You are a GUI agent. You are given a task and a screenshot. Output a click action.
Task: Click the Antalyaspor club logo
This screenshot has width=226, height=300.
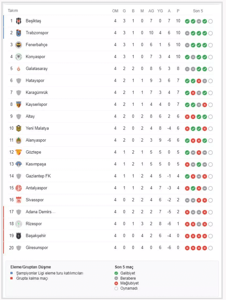(19, 188)
